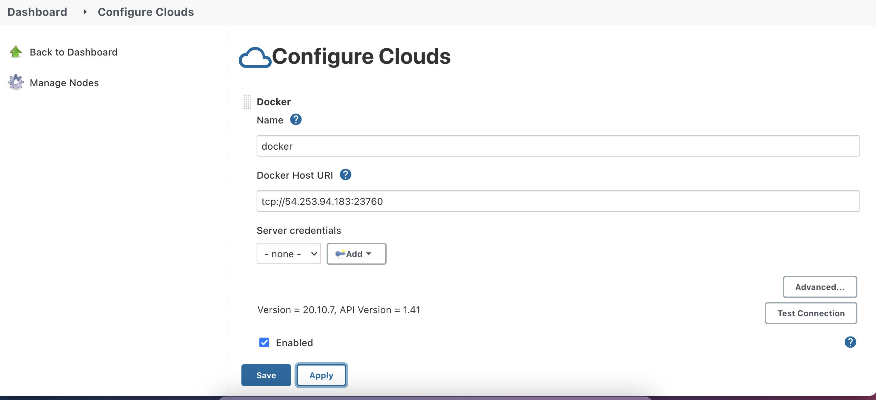Click the cloud icon beside Configure Clouds heading

coord(255,57)
